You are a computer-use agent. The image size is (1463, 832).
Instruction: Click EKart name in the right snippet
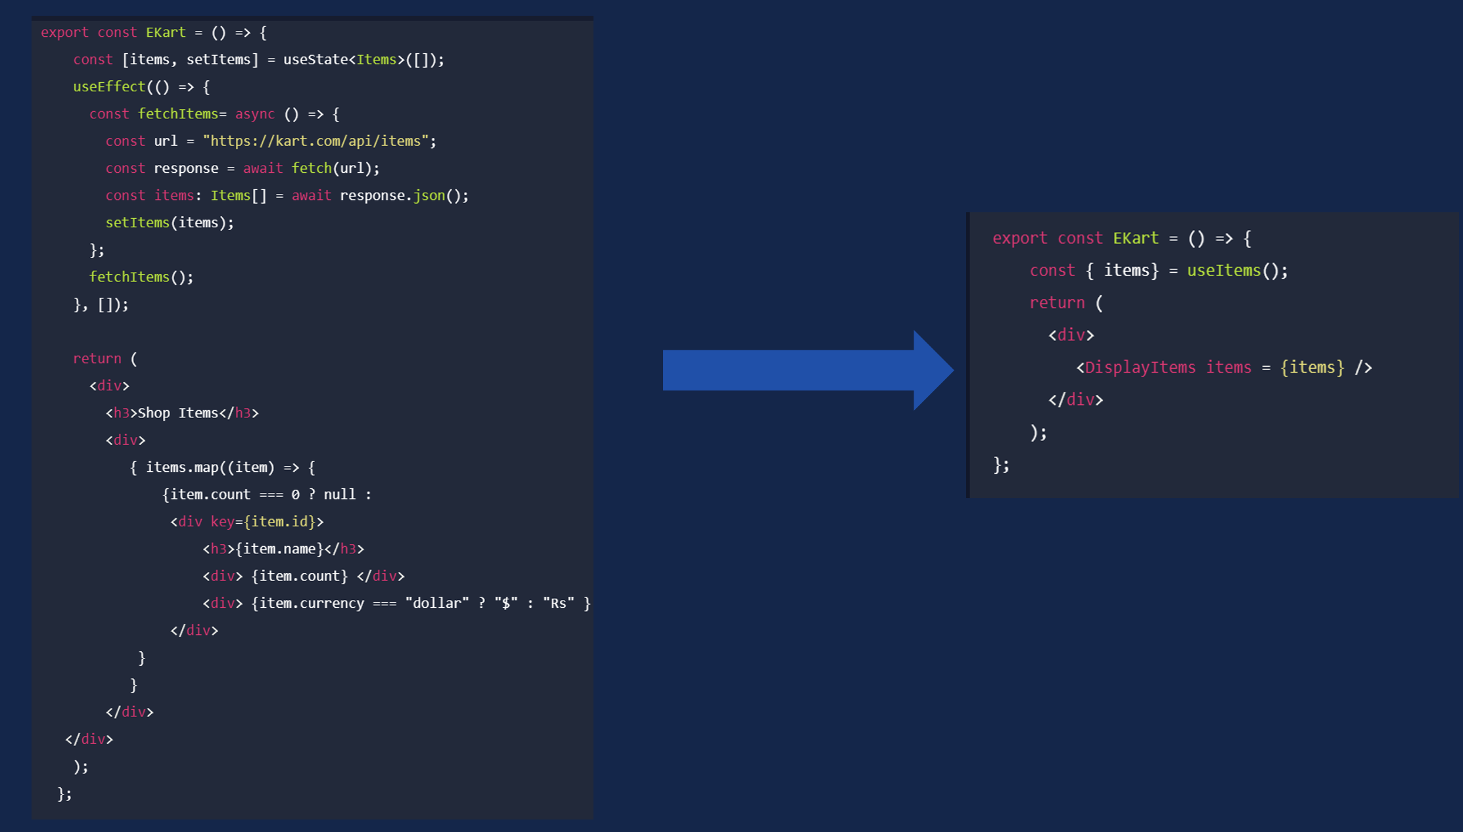(1135, 238)
